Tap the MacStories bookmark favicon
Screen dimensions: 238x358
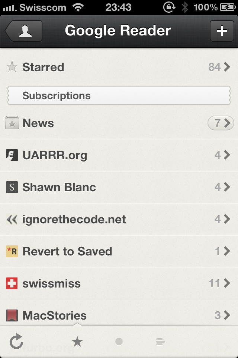(12, 315)
